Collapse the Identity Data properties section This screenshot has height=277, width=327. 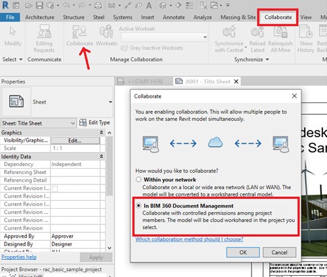tap(102, 157)
